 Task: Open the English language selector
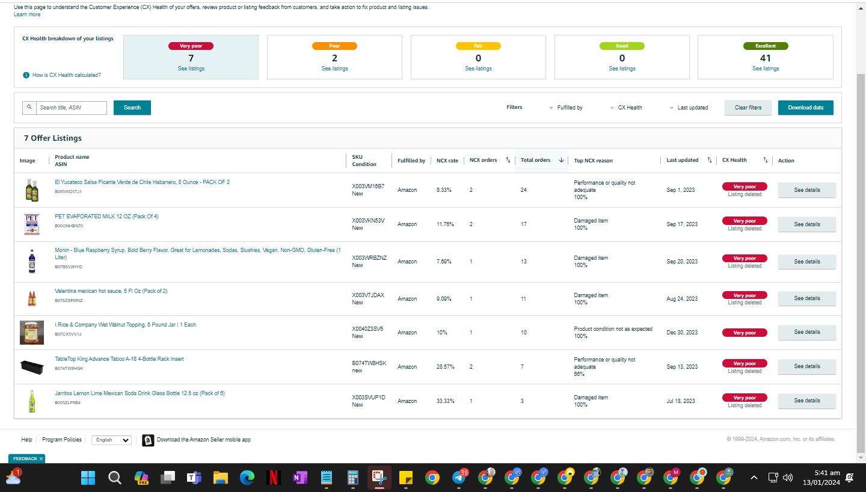(111, 440)
